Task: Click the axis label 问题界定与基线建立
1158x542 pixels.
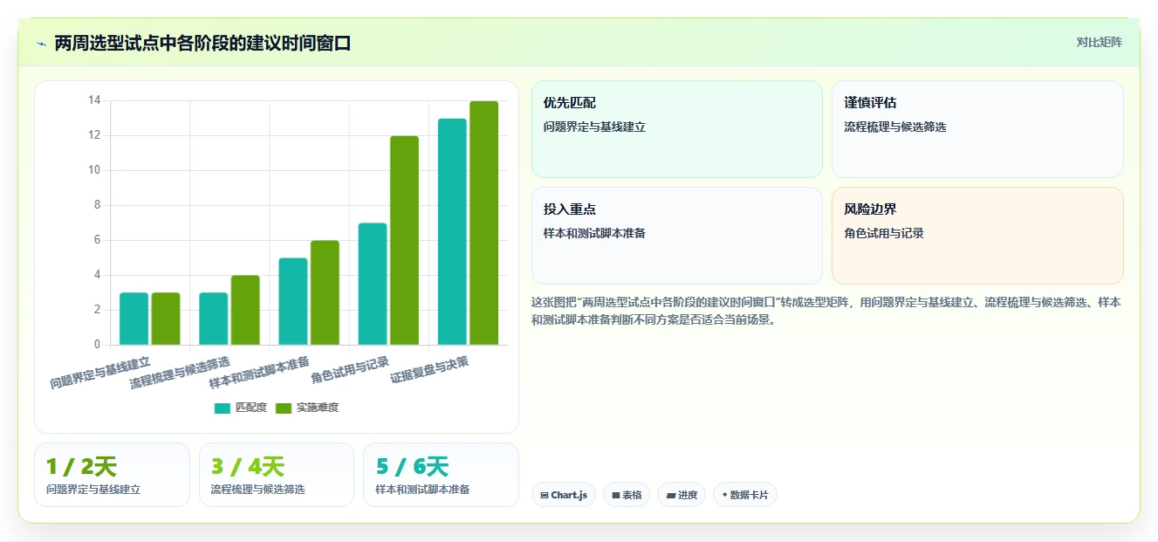Action: pos(100,371)
